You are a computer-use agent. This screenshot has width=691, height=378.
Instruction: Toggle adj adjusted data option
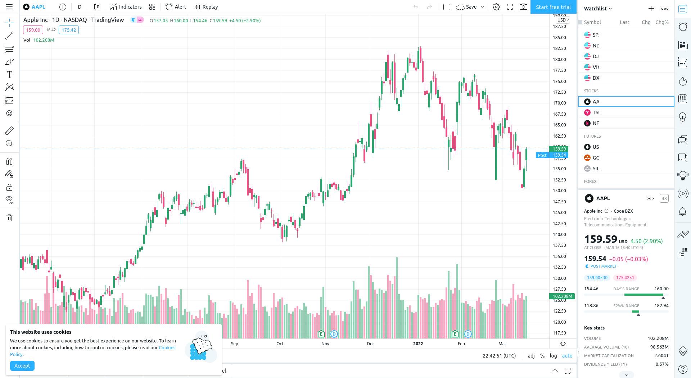coord(531,356)
